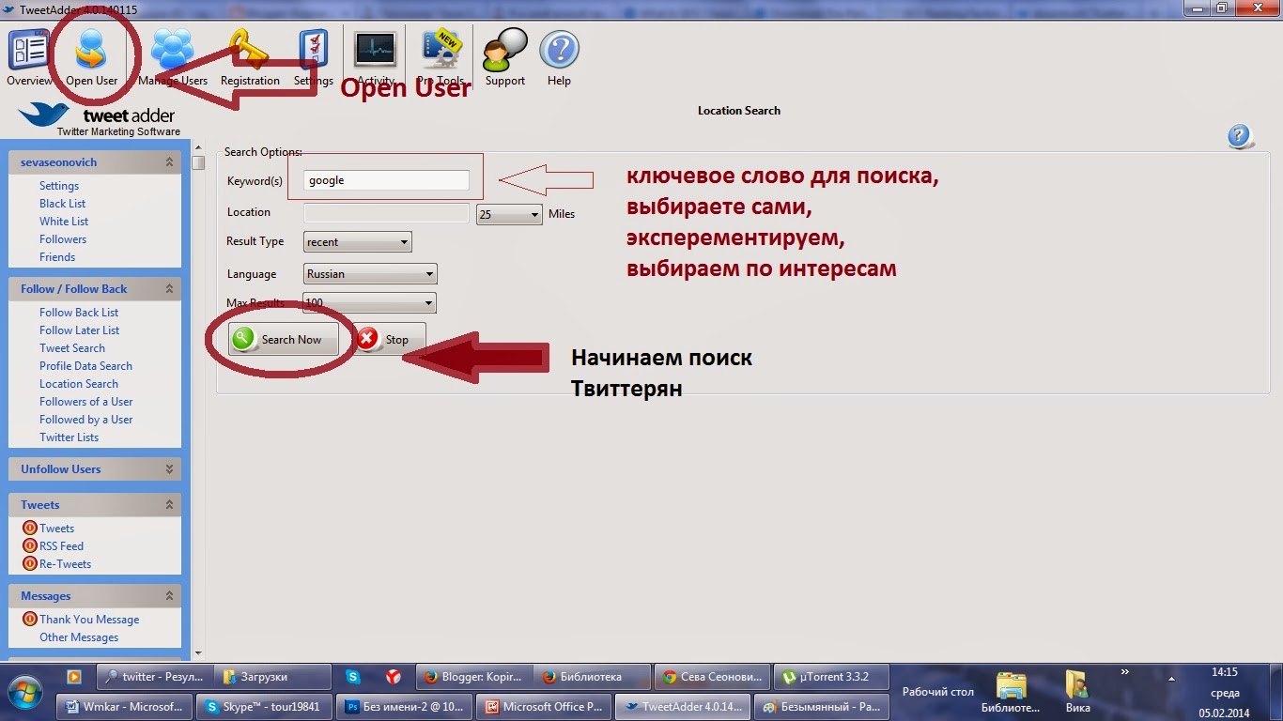Viewport: 1283px width, 721px height.
Task: Open the Help toolbar icon
Action: (559, 58)
